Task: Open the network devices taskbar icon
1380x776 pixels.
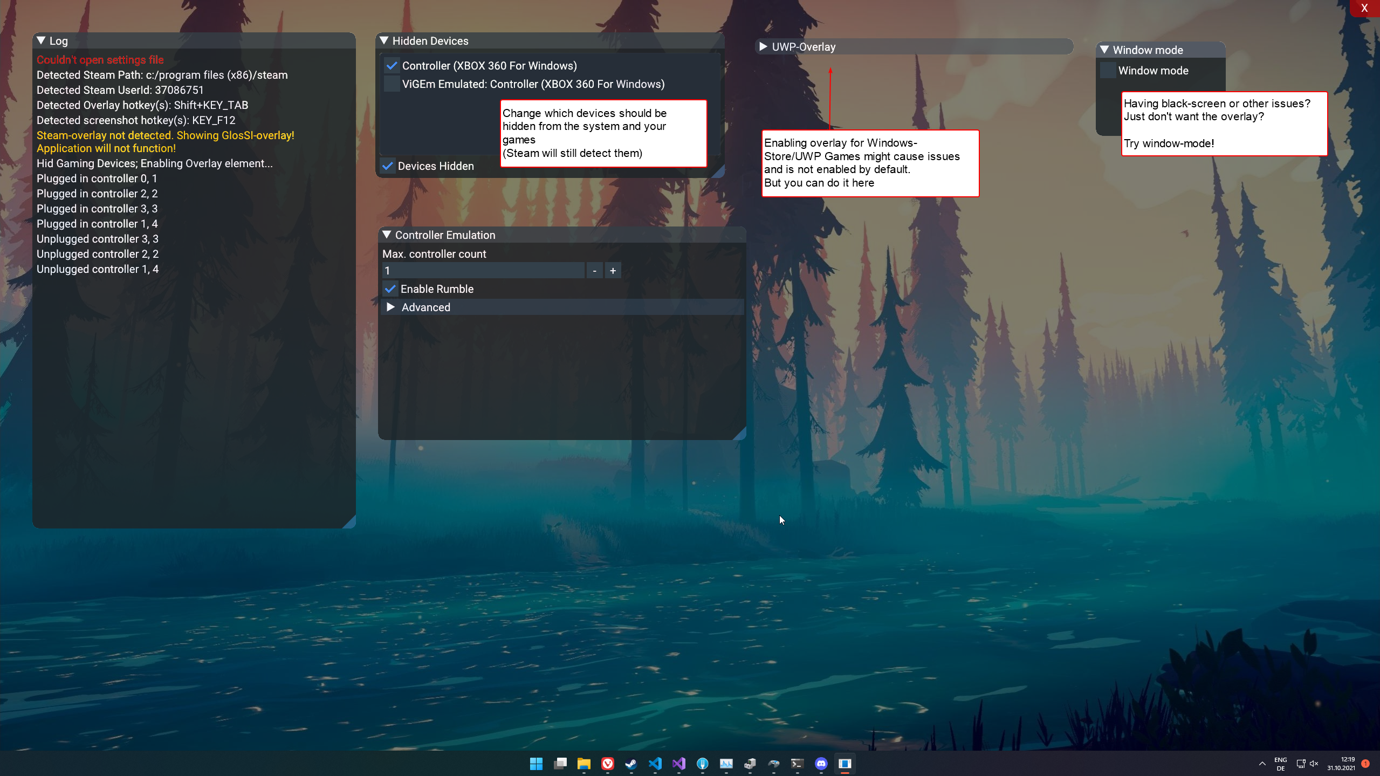Action: pyautogui.click(x=750, y=764)
